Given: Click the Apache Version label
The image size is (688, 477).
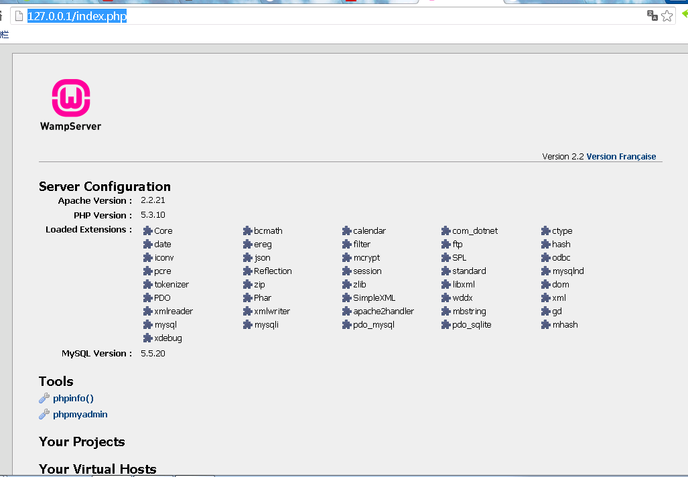Looking at the screenshot, I should pos(94,201).
